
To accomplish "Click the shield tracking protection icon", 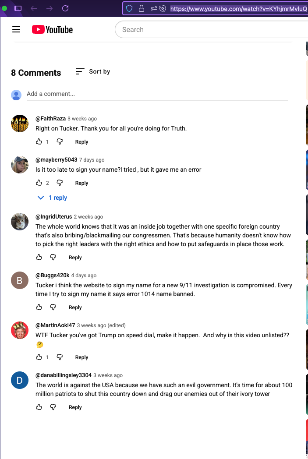I will tap(129, 8).
